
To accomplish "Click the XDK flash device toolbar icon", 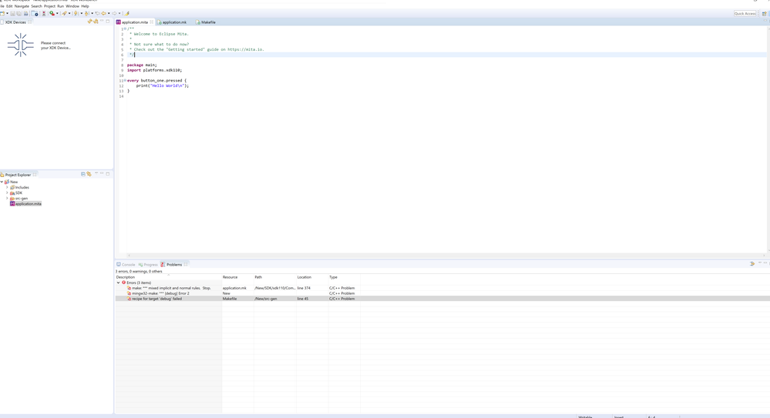I will [x=44, y=13].
